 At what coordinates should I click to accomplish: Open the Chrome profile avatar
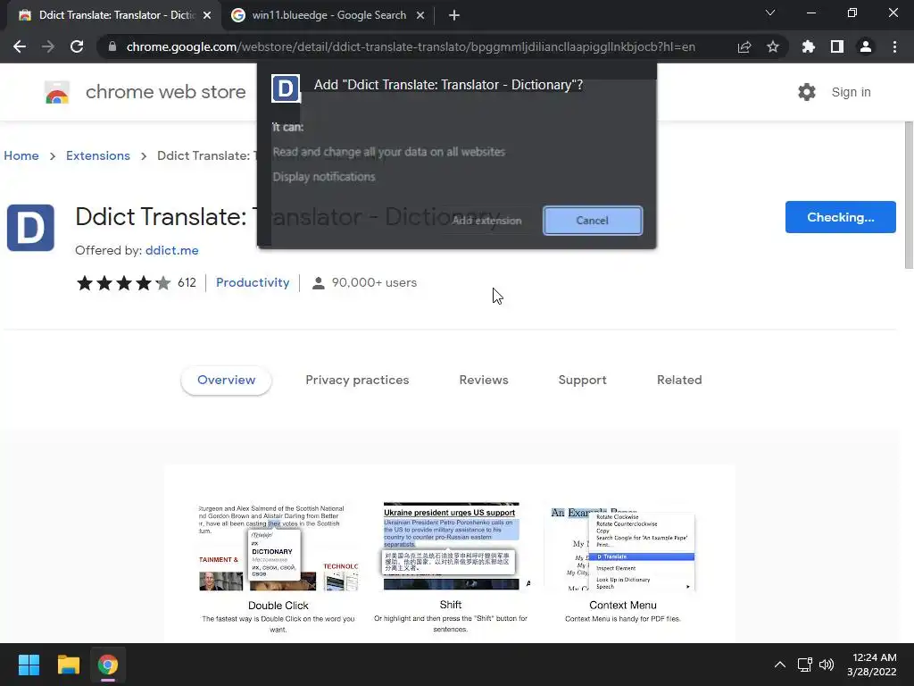(866, 46)
